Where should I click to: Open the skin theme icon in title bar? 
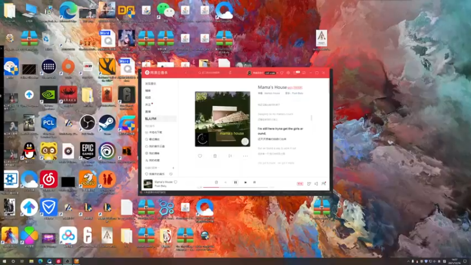pyautogui.click(x=282, y=72)
